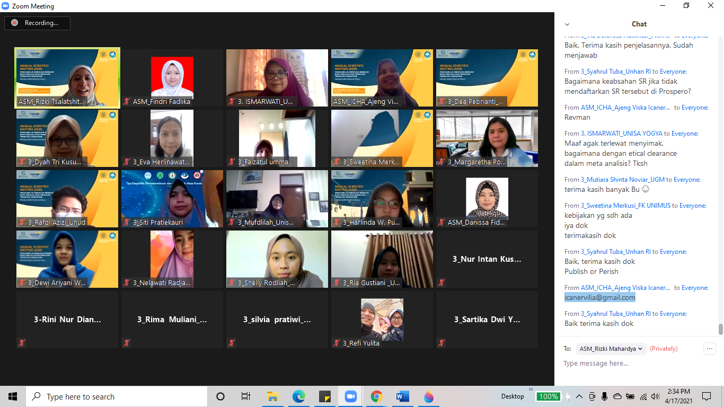724x407 pixels.
Task: Open chat more options ellipsis button
Action: [709, 349]
